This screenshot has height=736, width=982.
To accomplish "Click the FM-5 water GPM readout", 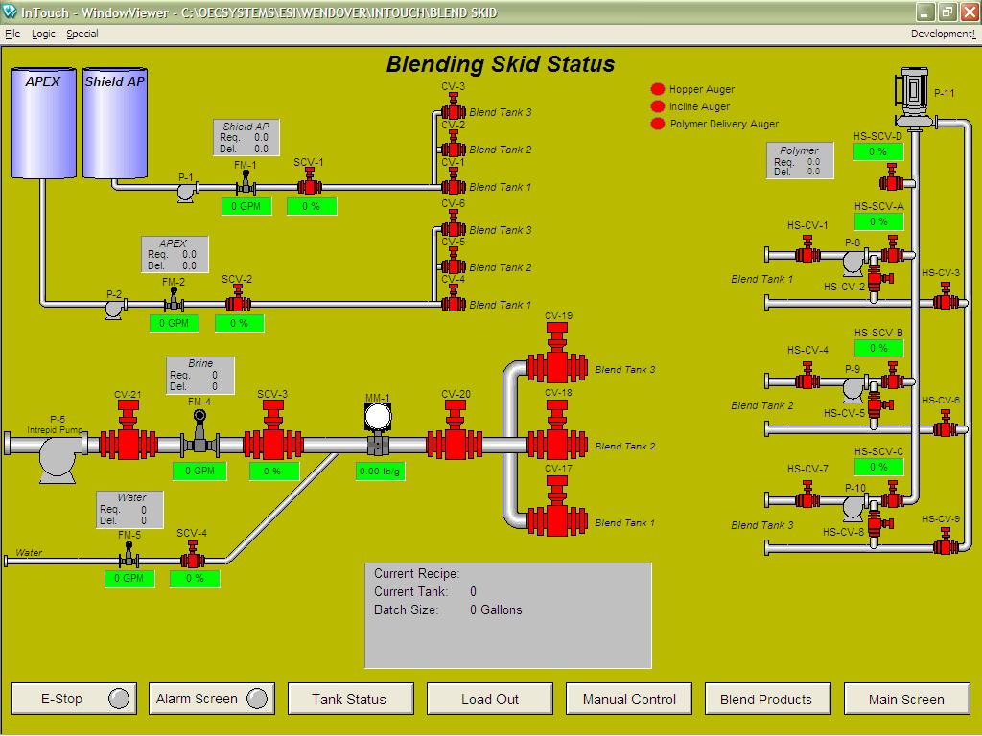I will pyautogui.click(x=129, y=579).
